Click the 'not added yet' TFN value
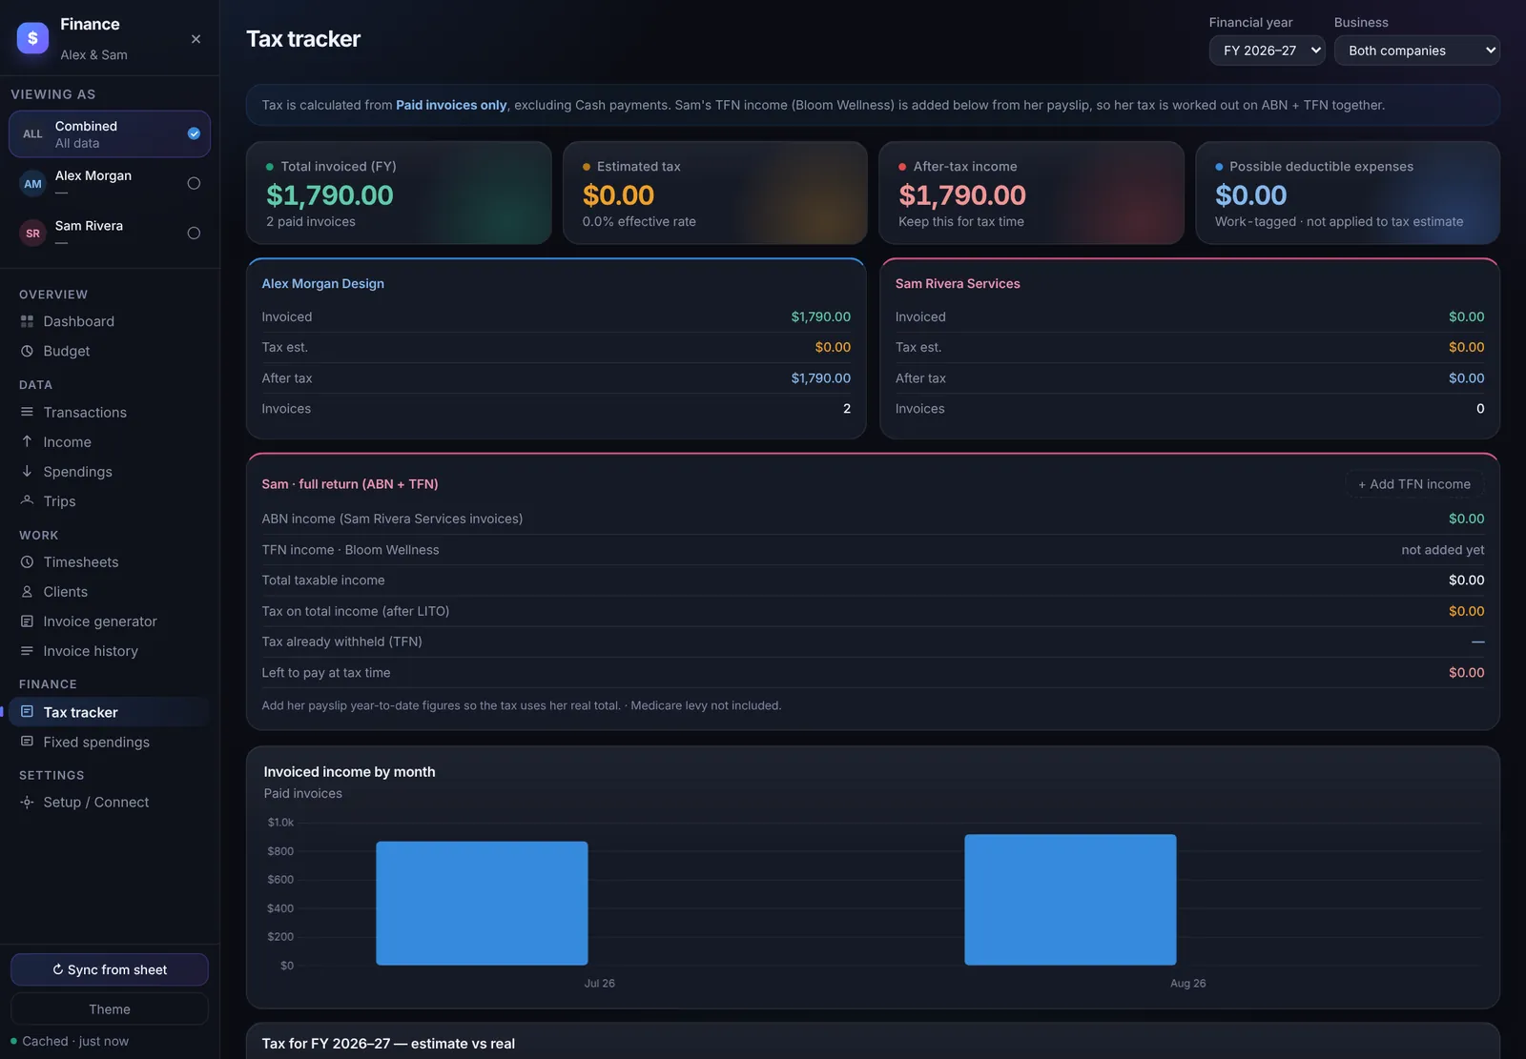The image size is (1526, 1059). 1442,549
